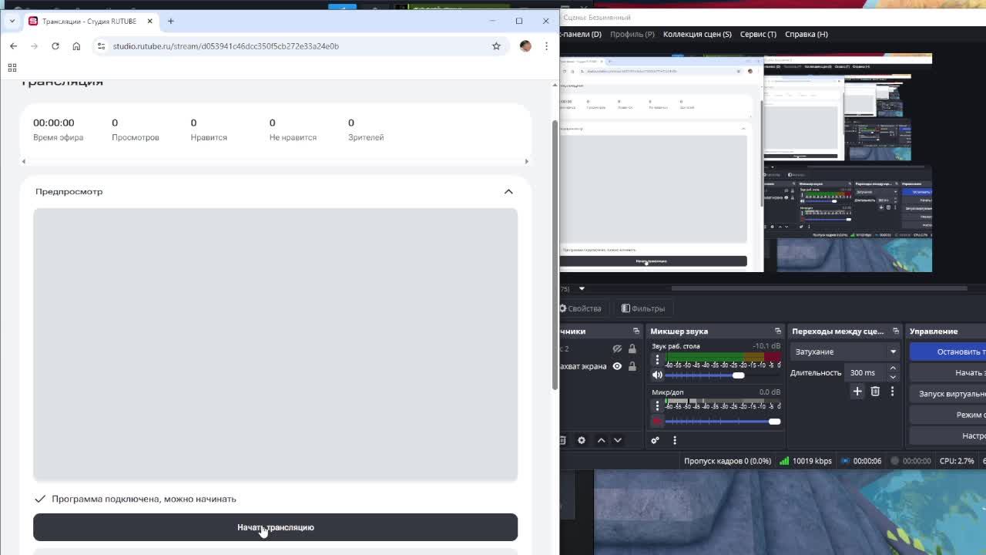The height and width of the screenshot is (555, 986).
Task: Float the sources dock panel
Action: point(636,331)
